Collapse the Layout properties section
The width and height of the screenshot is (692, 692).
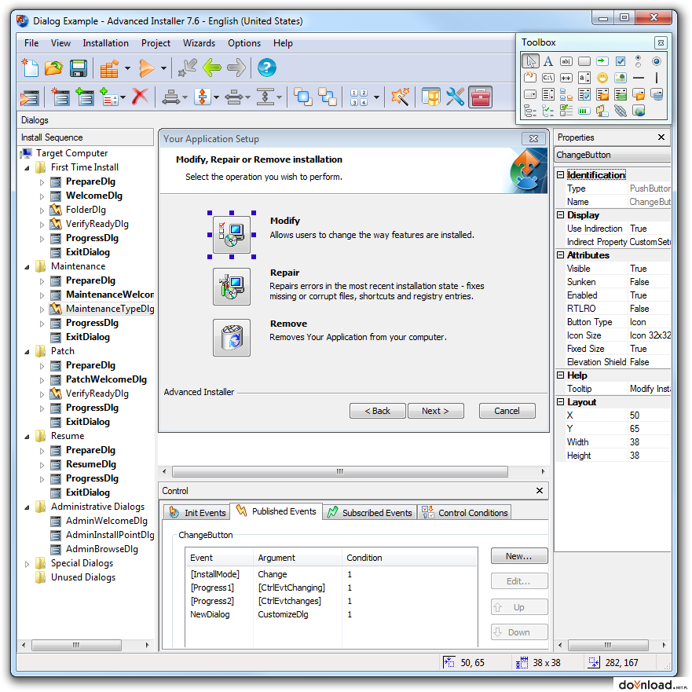point(560,402)
